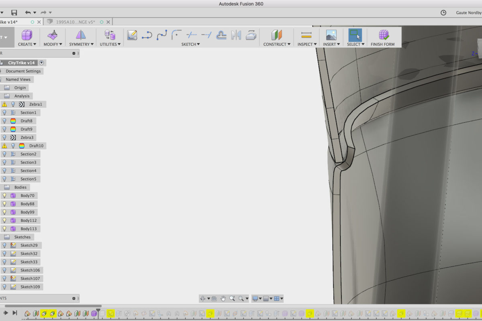The width and height of the screenshot is (482, 321).
Task: Click the Create form box icon
Action: click(x=27, y=35)
